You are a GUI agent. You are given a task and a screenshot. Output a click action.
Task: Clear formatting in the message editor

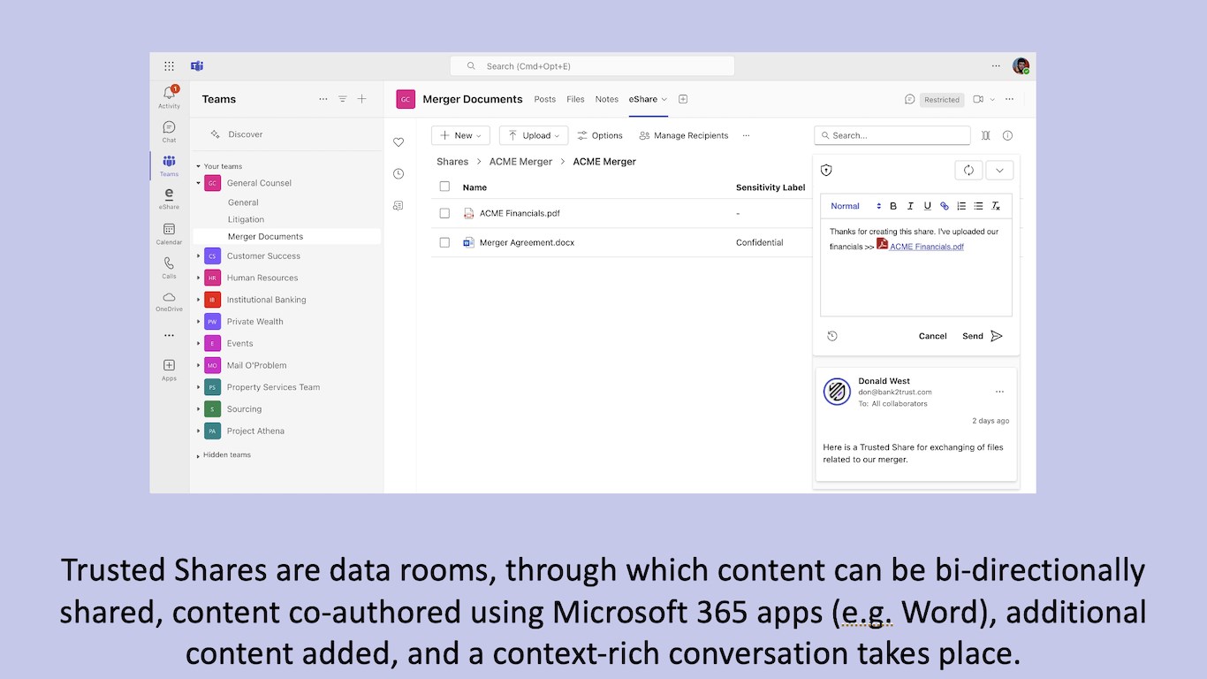995,206
